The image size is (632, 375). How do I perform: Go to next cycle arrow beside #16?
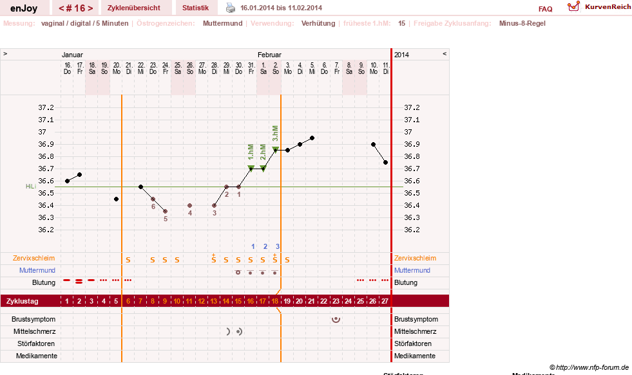(x=90, y=8)
